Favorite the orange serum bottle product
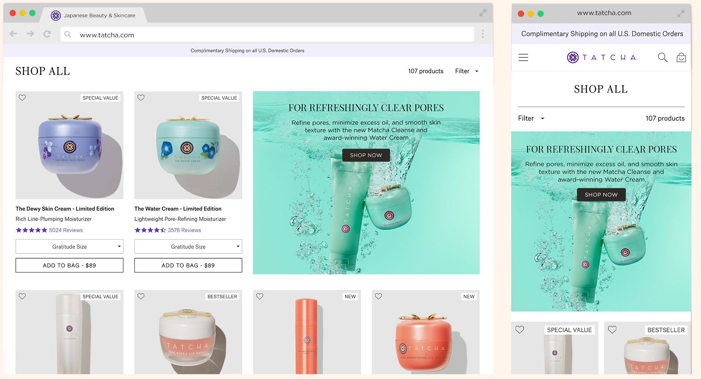Viewport: 701px width, 379px height. coord(260,296)
